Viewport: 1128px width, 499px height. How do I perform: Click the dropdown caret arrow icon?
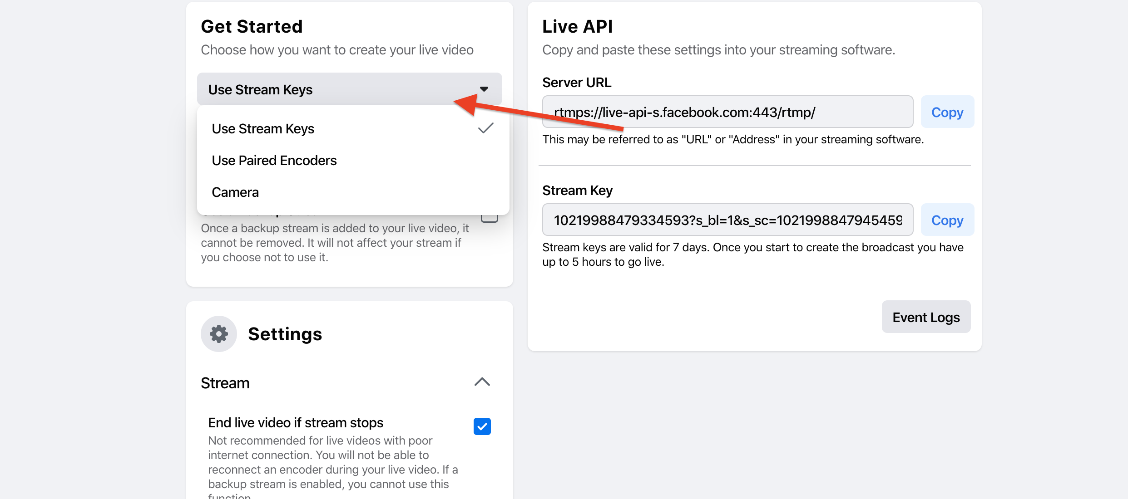tap(484, 89)
